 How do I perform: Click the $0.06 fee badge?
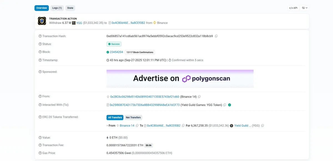tap(148, 145)
